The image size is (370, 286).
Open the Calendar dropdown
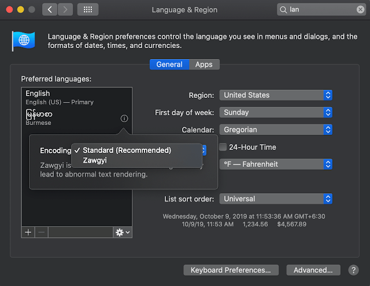(x=276, y=130)
